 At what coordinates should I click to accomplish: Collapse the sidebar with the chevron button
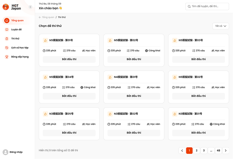(x=30, y=7)
